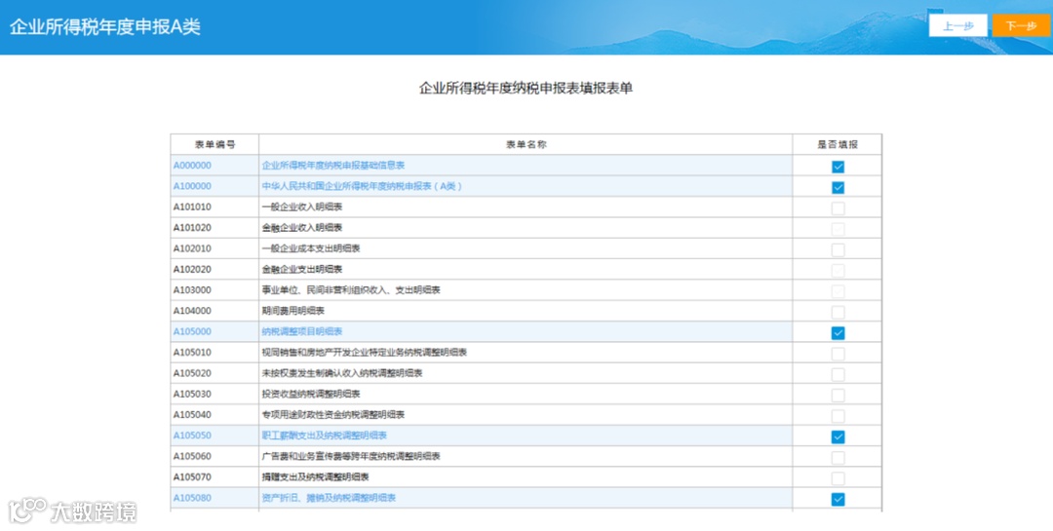Click form number A105020

[x=192, y=373]
